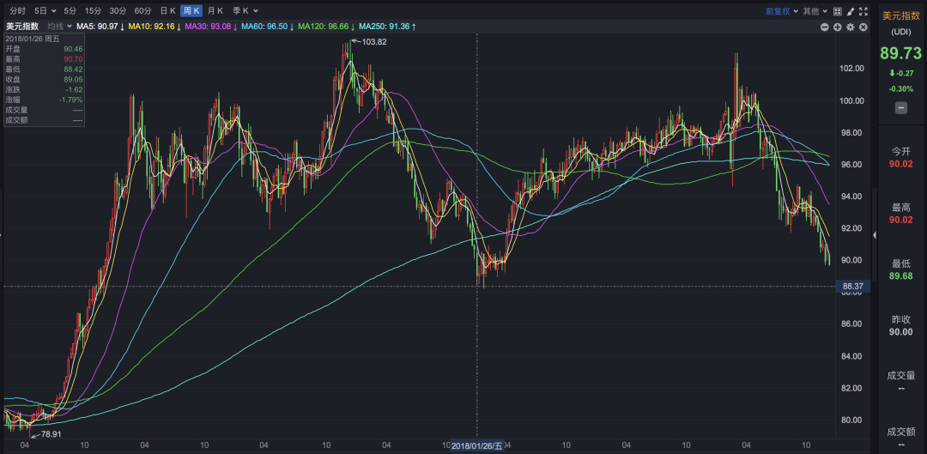Collapse the right-side quote panel
Image resolution: width=927 pixels, height=454 pixels.
click(874, 234)
